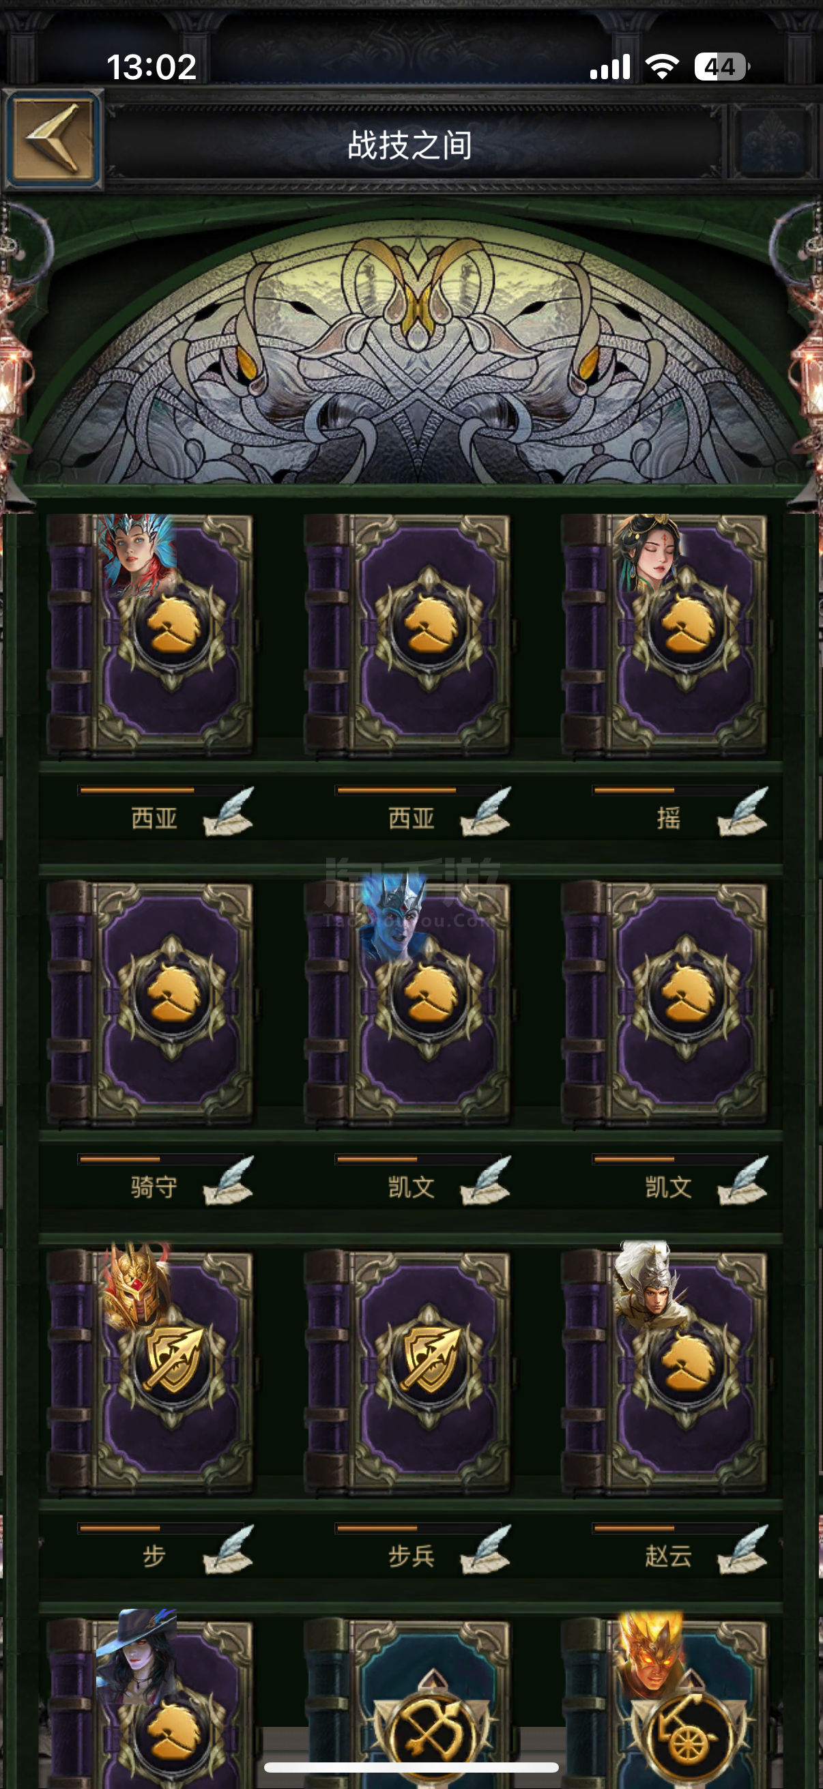823x1789 pixels.
Task: Open the 步兵 shield-spear book without portrait
Action: [407, 1371]
